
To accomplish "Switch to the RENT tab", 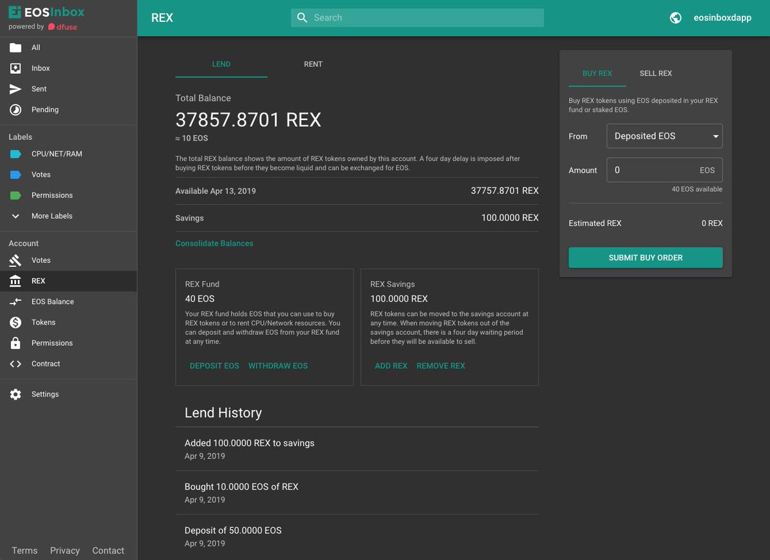I will pyautogui.click(x=313, y=64).
